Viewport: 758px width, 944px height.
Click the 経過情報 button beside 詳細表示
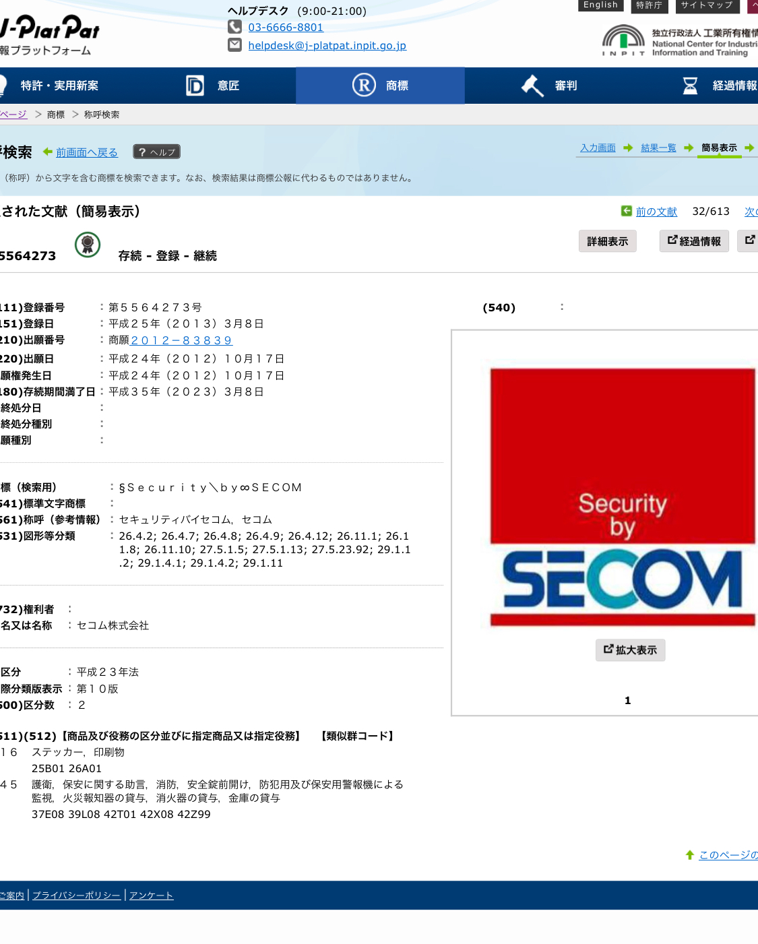[x=694, y=241]
